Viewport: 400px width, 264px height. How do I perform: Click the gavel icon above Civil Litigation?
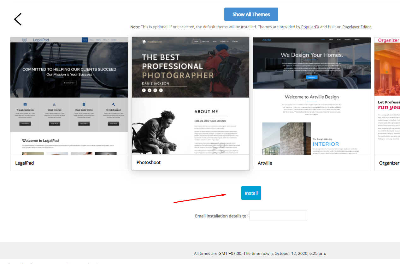click(114, 104)
